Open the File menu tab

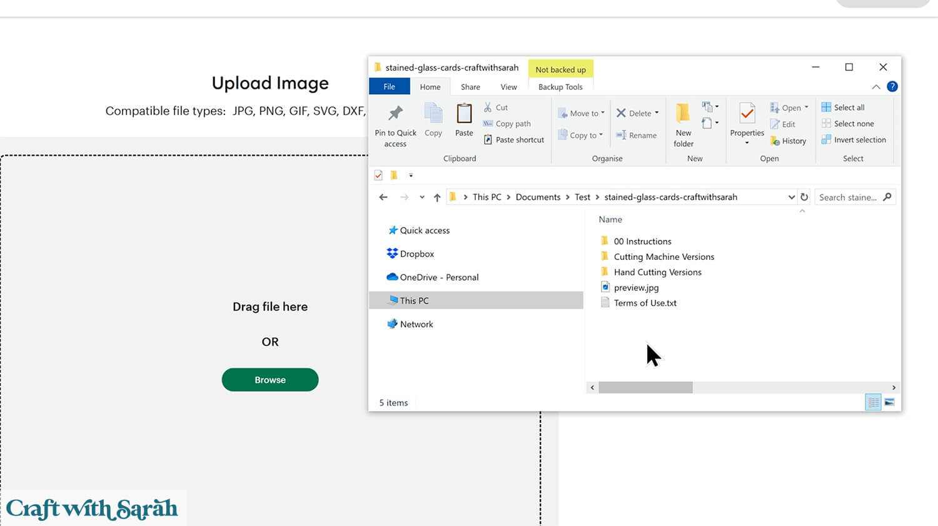point(389,87)
